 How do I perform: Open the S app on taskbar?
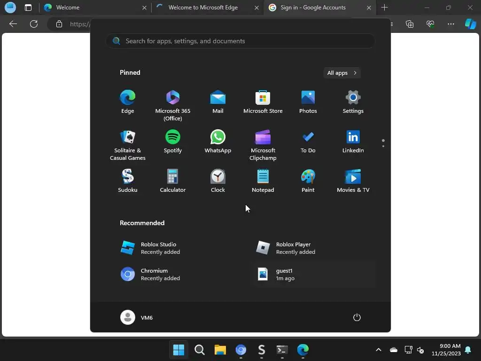pyautogui.click(x=261, y=350)
